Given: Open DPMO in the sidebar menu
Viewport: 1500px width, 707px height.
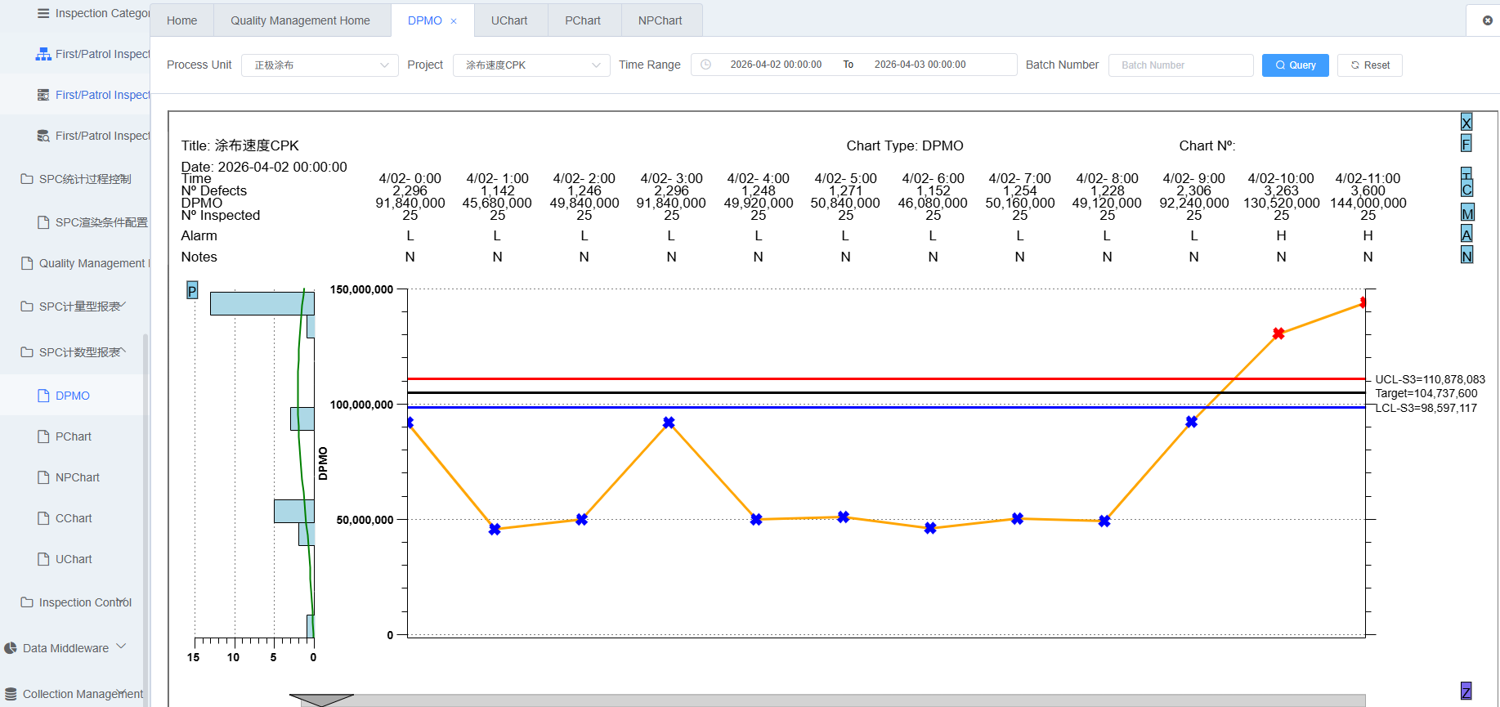Looking at the screenshot, I should coord(73,396).
